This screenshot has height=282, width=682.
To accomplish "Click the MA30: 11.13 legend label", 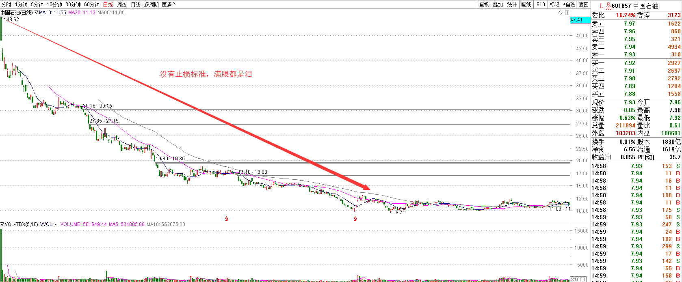I will [x=82, y=13].
